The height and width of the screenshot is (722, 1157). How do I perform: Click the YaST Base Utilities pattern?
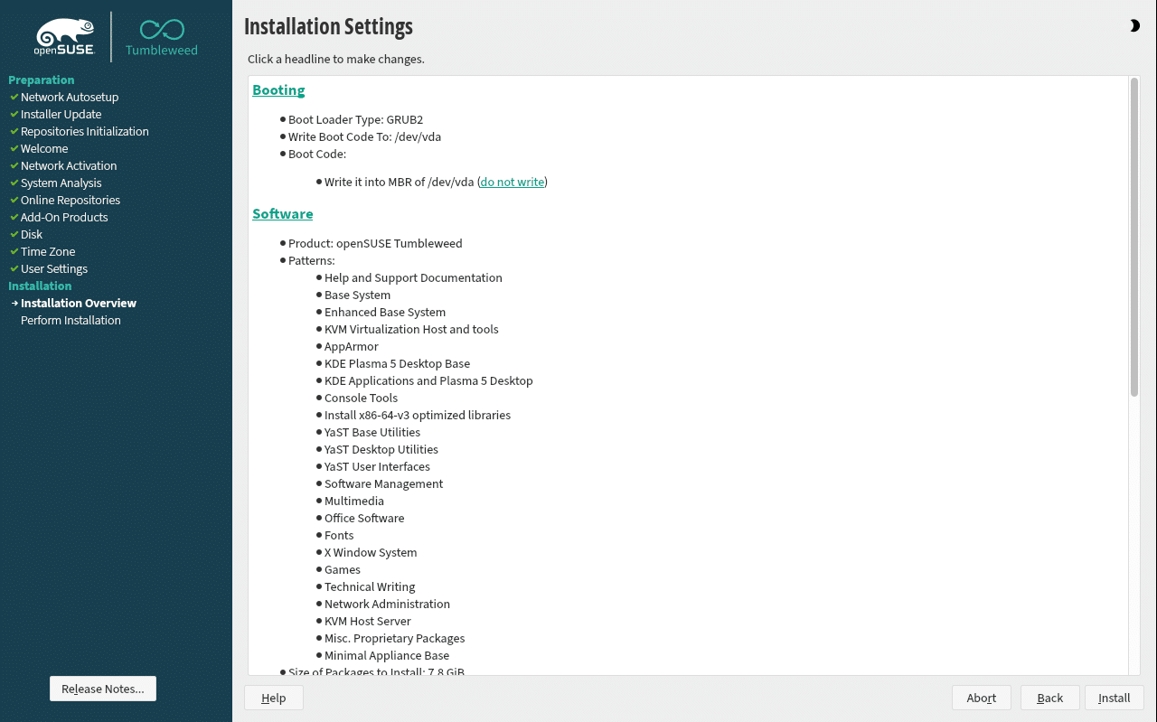point(372,432)
